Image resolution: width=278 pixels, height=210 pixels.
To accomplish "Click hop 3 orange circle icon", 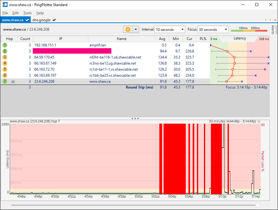I will [x=5, y=57].
